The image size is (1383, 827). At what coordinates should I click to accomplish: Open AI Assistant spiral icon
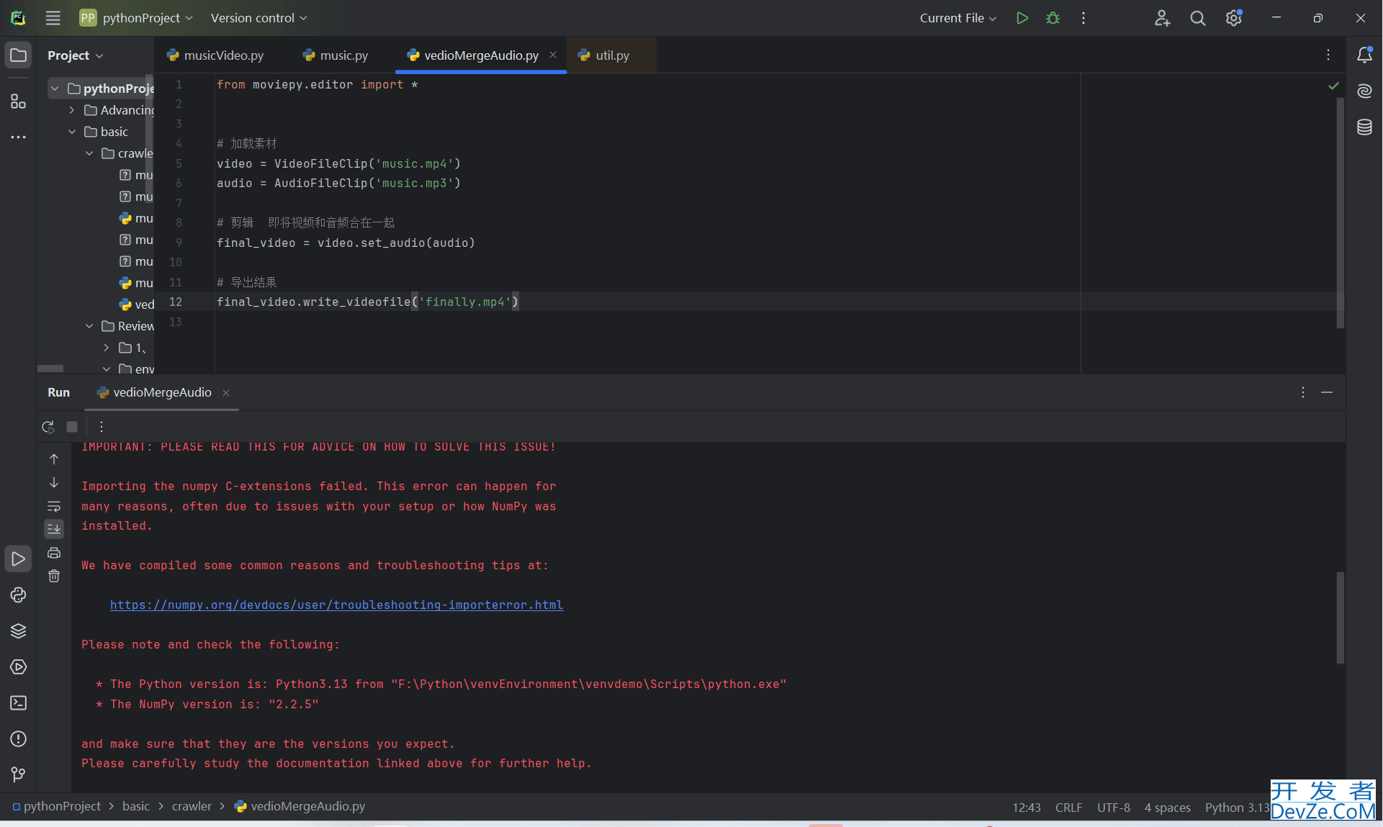[x=1364, y=91]
